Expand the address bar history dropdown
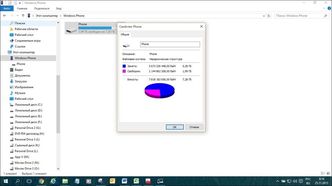This screenshot has height=186, width=332. tap(264, 16)
